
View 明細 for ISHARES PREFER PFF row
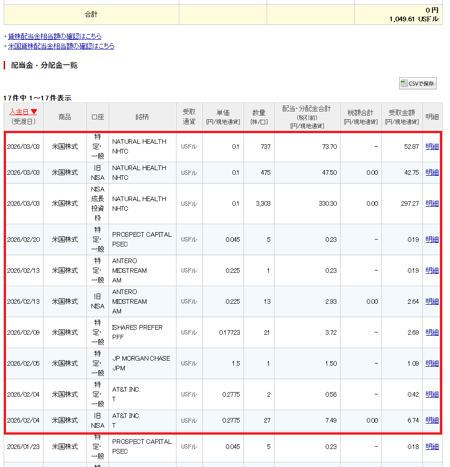pyautogui.click(x=432, y=332)
